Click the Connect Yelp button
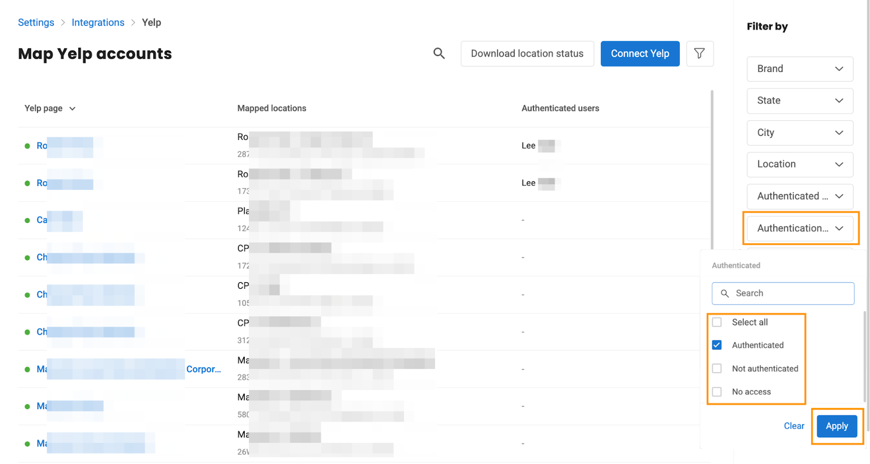 [640, 53]
